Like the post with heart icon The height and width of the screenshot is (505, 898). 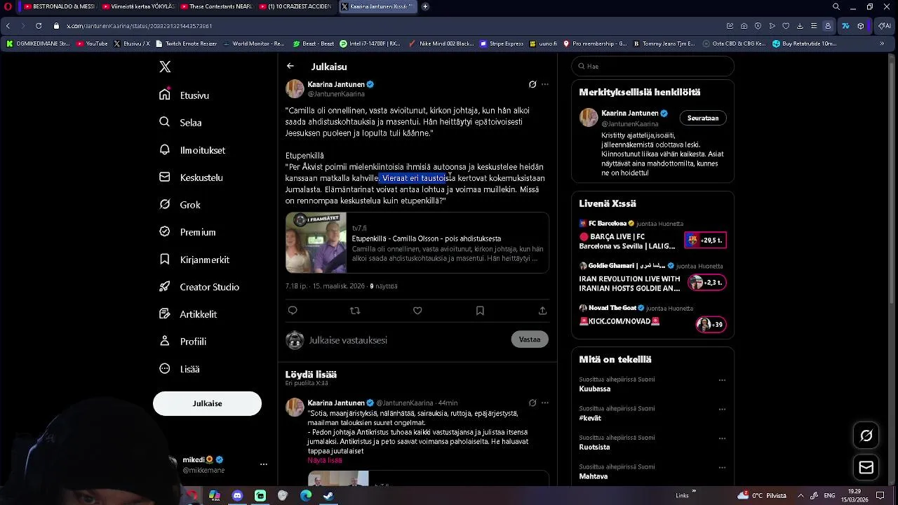click(x=417, y=310)
